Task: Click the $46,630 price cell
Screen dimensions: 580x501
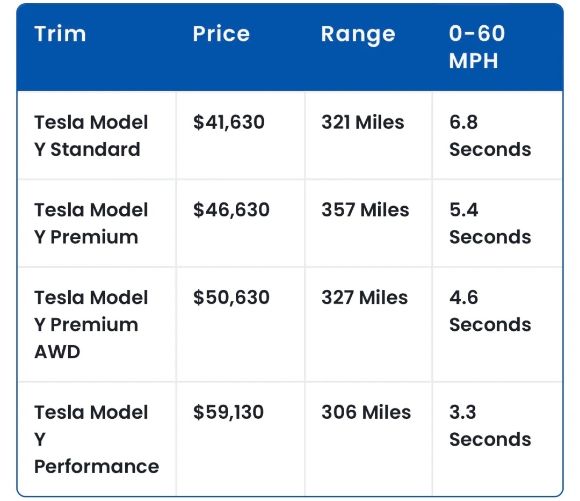Action: pos(231,210)
